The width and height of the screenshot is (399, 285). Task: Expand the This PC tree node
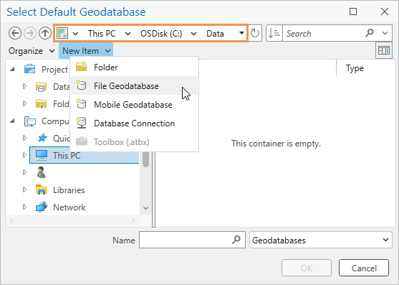24,155
